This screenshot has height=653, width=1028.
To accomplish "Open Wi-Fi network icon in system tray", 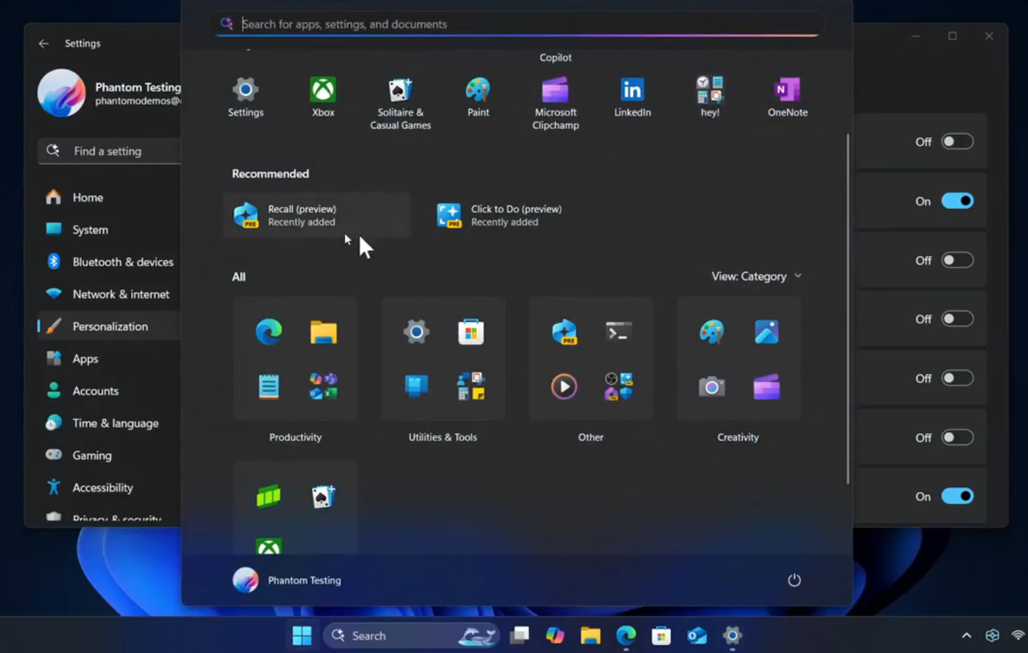I will pos(1018,635).
